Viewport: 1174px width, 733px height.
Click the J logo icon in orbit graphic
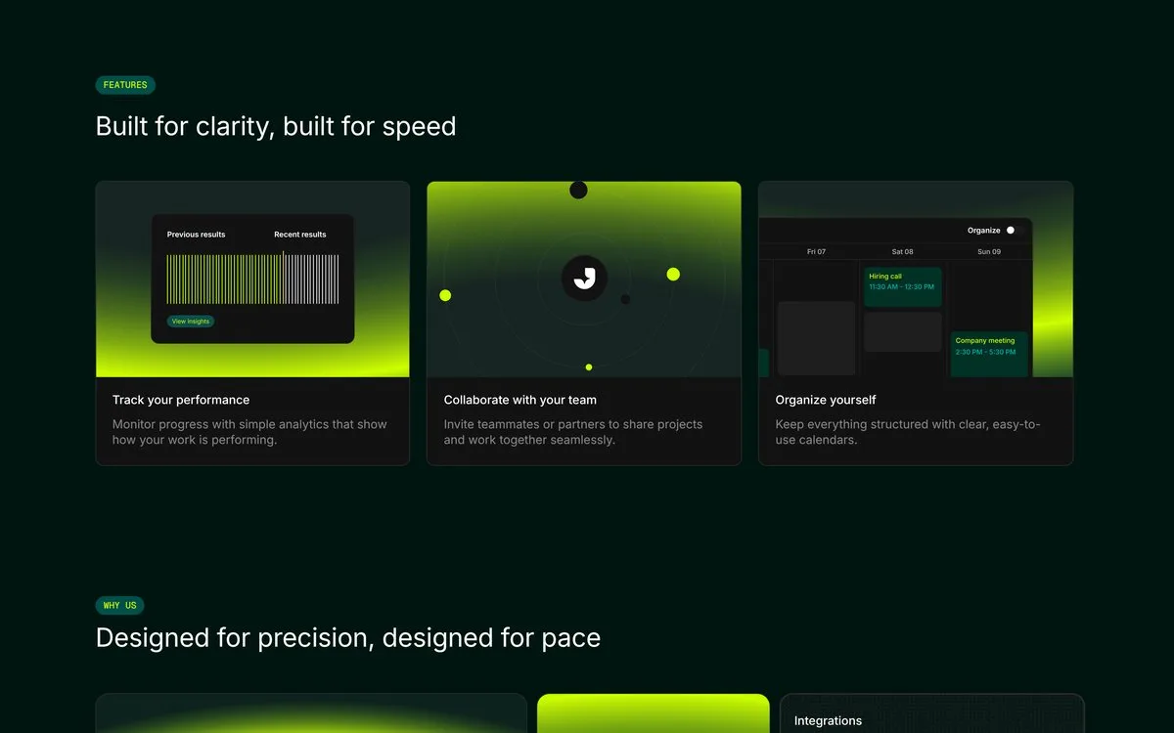coord(584,279)
